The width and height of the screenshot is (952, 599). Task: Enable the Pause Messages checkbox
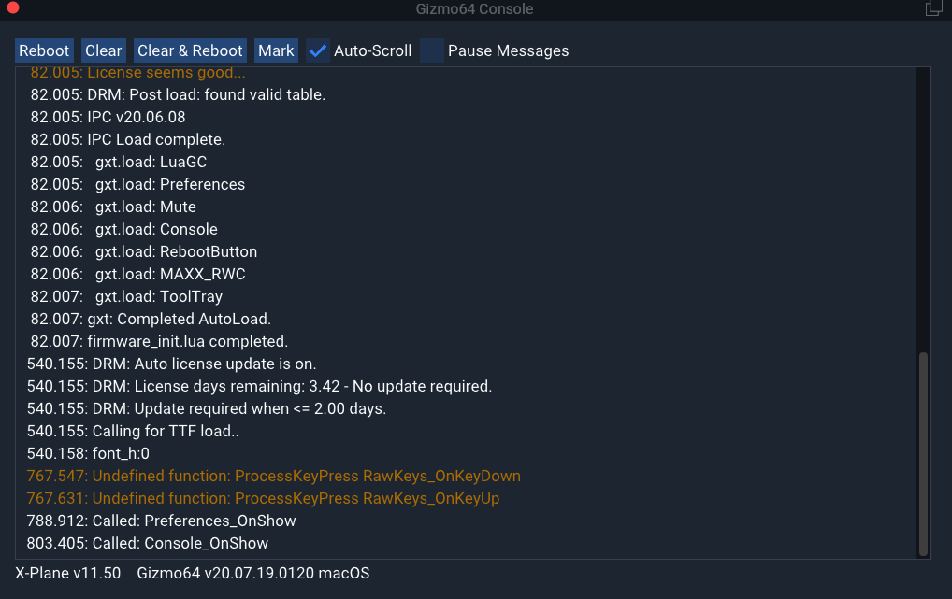point(432,51)
